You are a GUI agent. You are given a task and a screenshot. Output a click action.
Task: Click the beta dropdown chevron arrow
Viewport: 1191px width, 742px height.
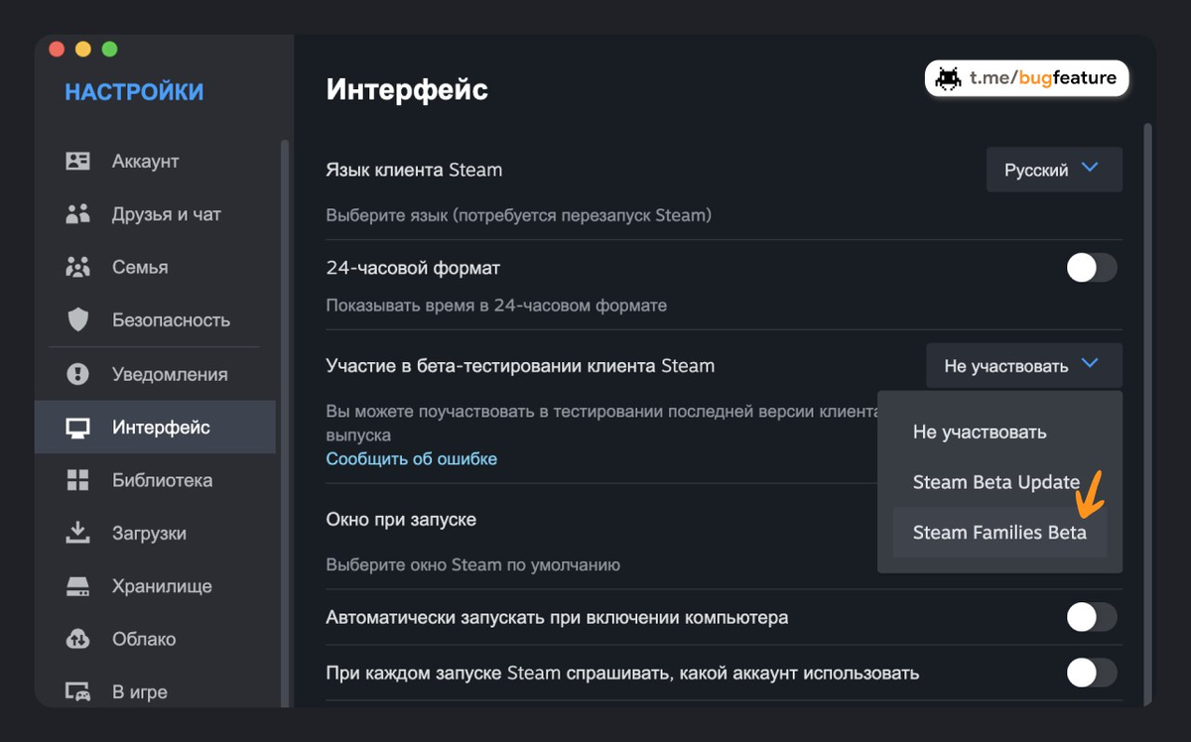1090,364
